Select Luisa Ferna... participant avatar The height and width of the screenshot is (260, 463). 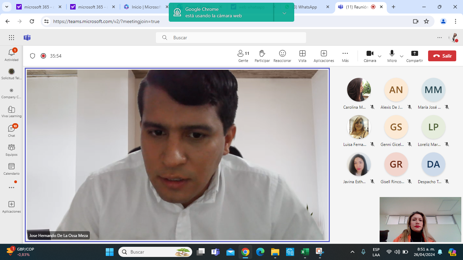click(359, 127)
